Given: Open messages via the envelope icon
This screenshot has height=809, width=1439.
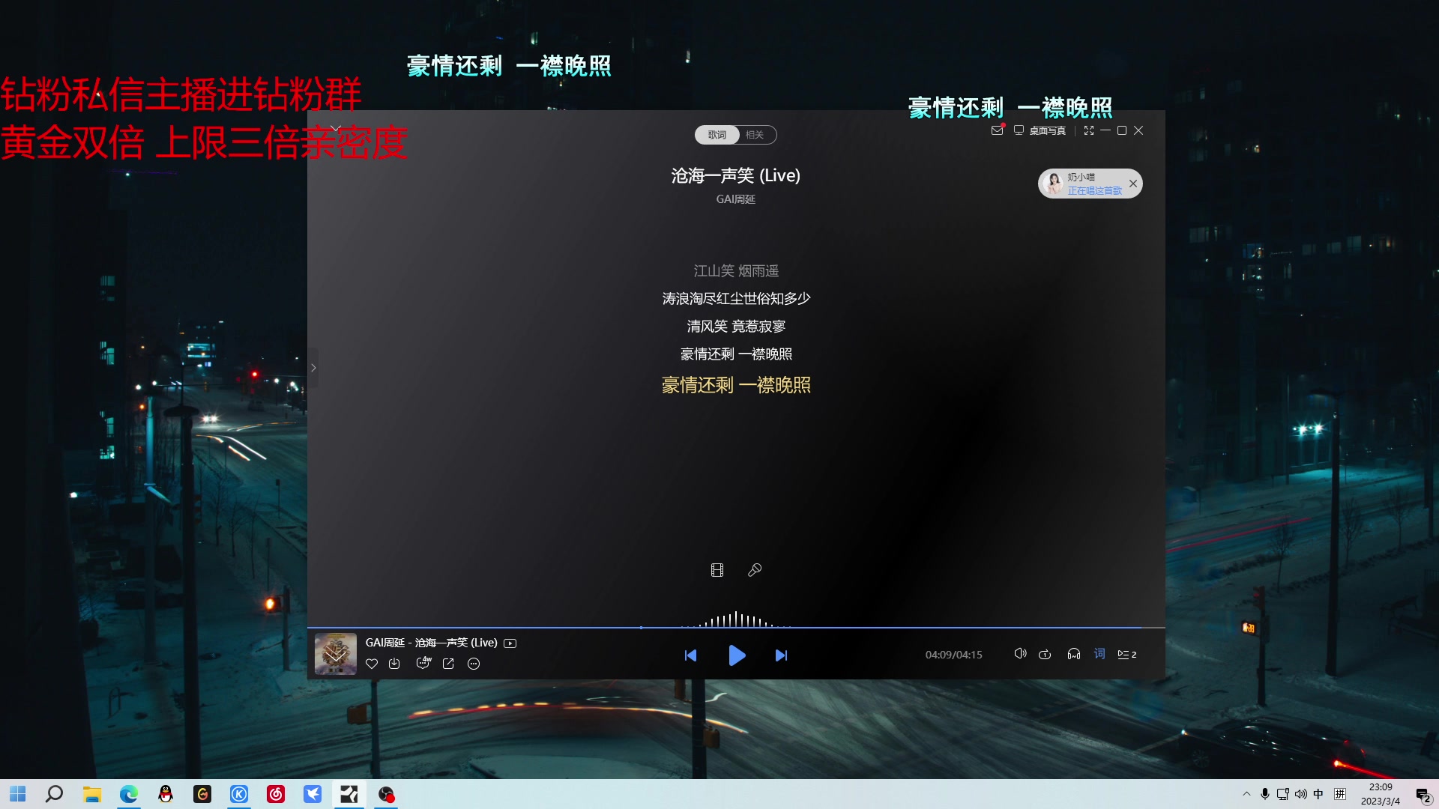Looking at the screenshot, I should [x=998, y=130].
